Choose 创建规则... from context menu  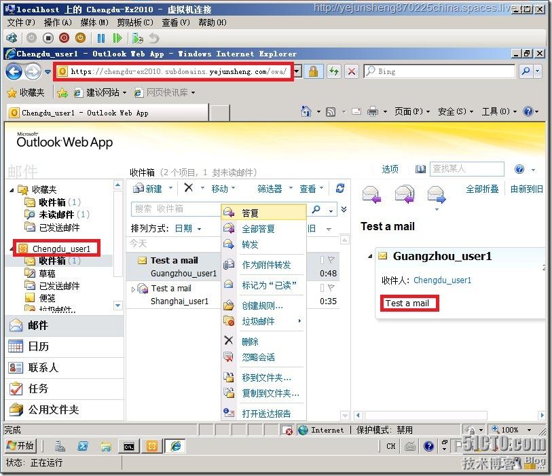[263, 306]
